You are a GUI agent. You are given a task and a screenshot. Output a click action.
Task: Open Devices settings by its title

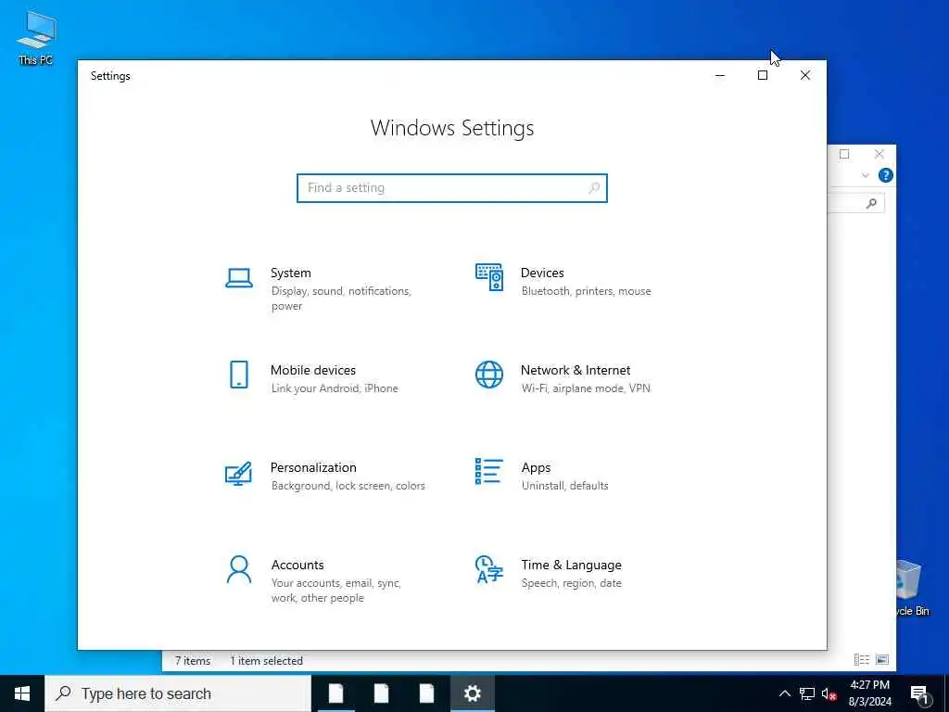point(542,273)
